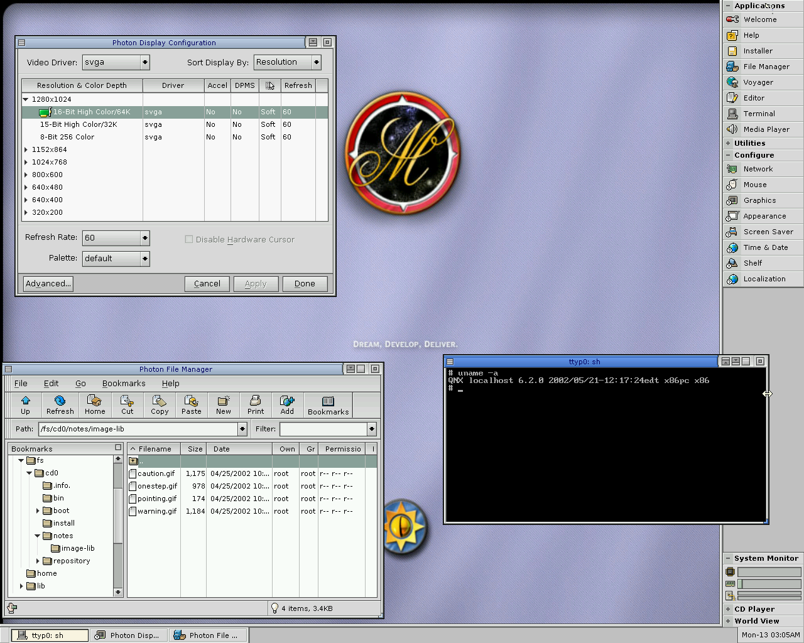Collapse the Configure shelf section

[729, 155]
